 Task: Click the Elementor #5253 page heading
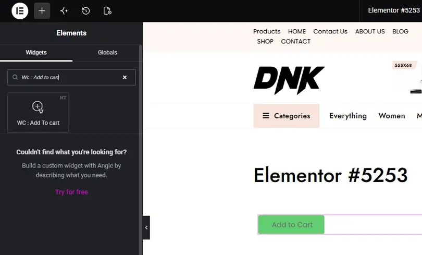pos(330,175)
